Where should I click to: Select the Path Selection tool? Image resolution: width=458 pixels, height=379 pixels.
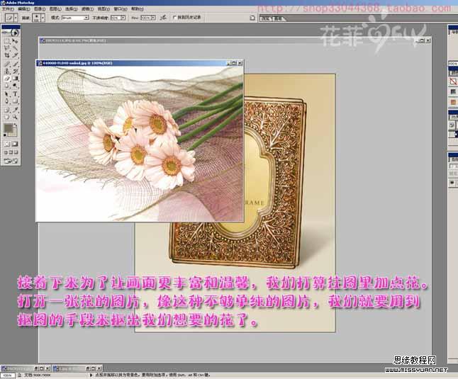coord(6,94)
